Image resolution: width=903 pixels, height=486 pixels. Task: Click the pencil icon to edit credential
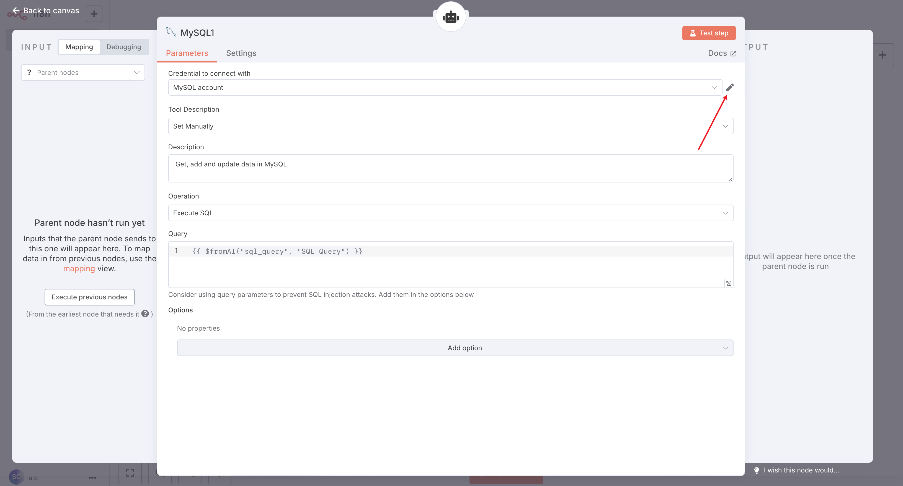click(730, 87)
